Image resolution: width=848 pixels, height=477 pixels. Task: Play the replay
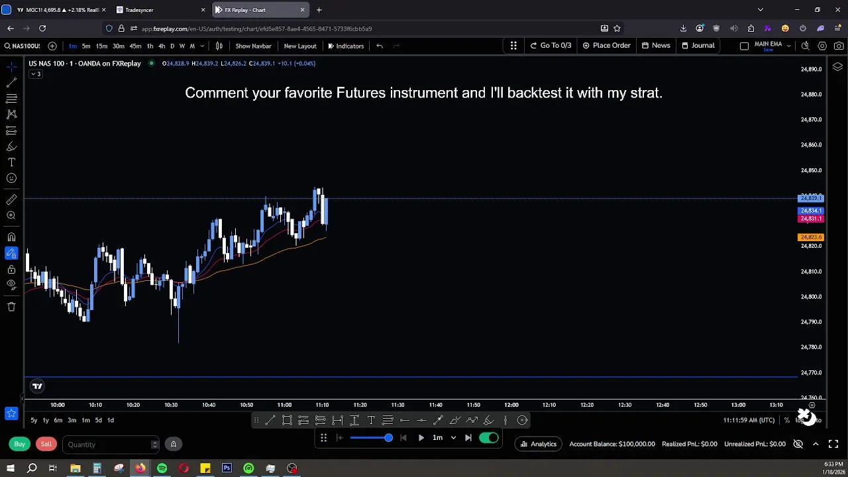421,437
